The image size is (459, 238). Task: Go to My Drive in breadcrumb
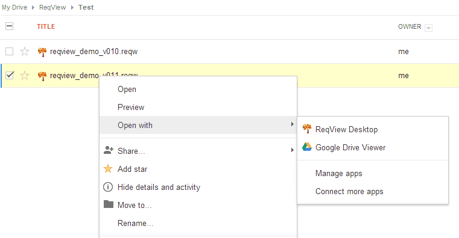[14, 7]
